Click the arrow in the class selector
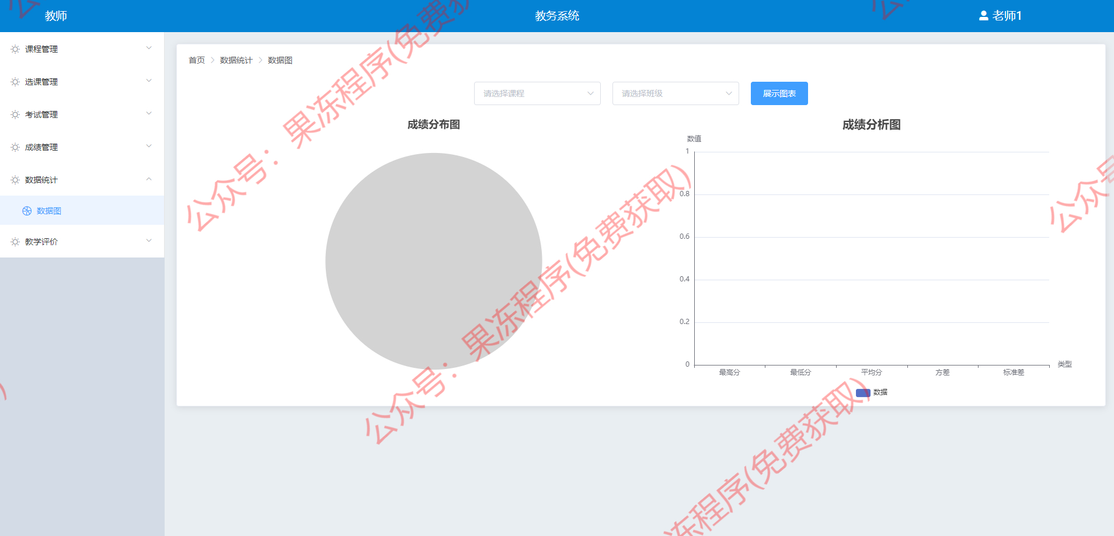 click(729, 93)
